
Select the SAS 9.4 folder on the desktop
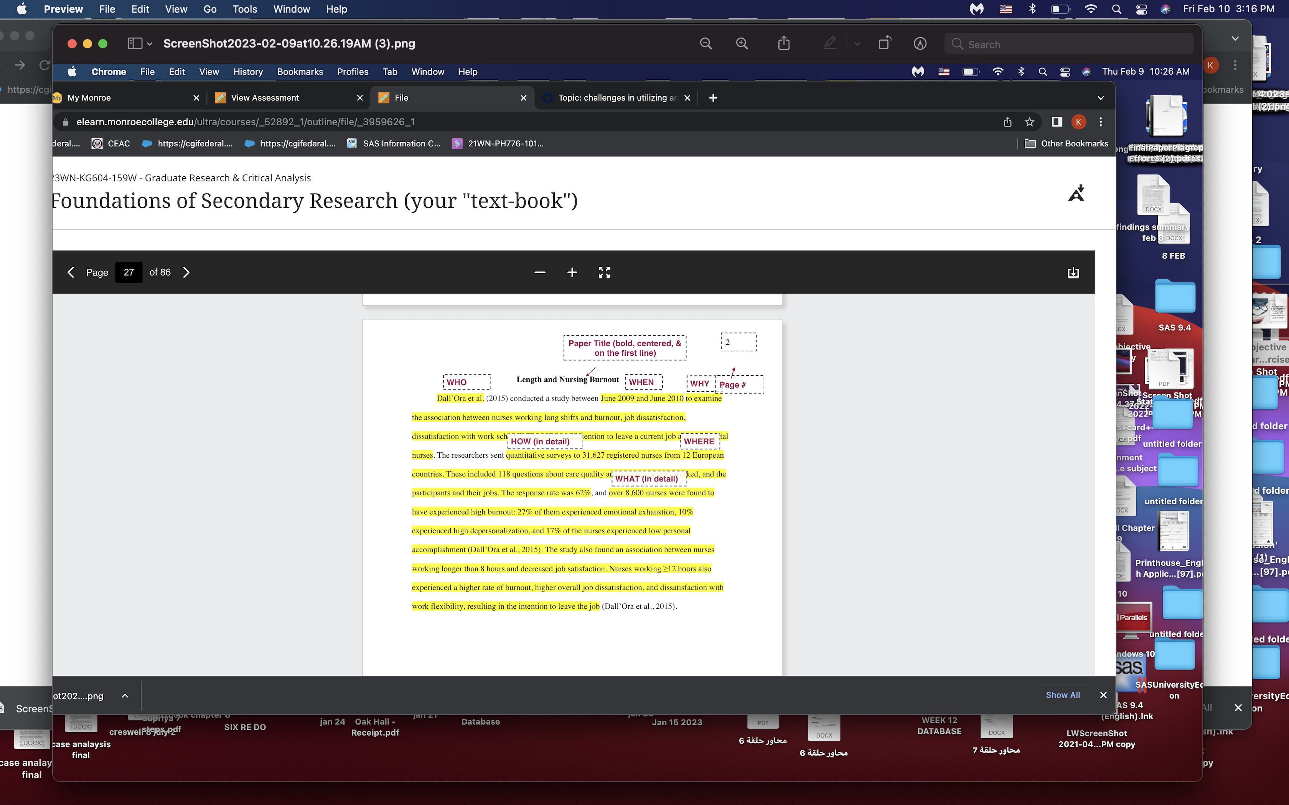[1174, 305]
